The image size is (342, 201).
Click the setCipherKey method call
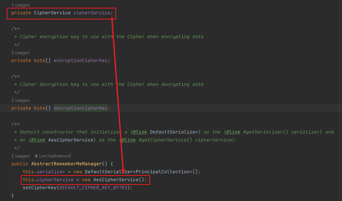39,188
